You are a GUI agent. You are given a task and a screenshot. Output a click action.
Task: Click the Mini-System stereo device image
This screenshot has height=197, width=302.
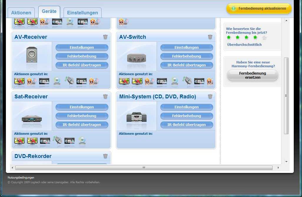(136, 117)
